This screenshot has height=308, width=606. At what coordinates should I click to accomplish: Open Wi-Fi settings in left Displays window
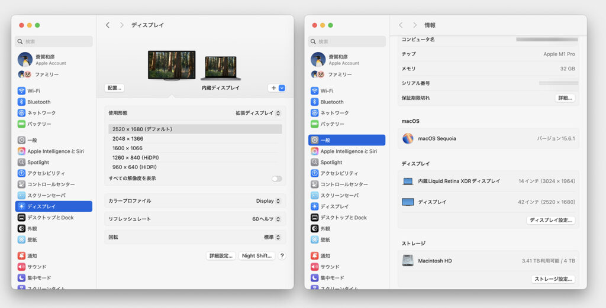click(x=54, y=91)
